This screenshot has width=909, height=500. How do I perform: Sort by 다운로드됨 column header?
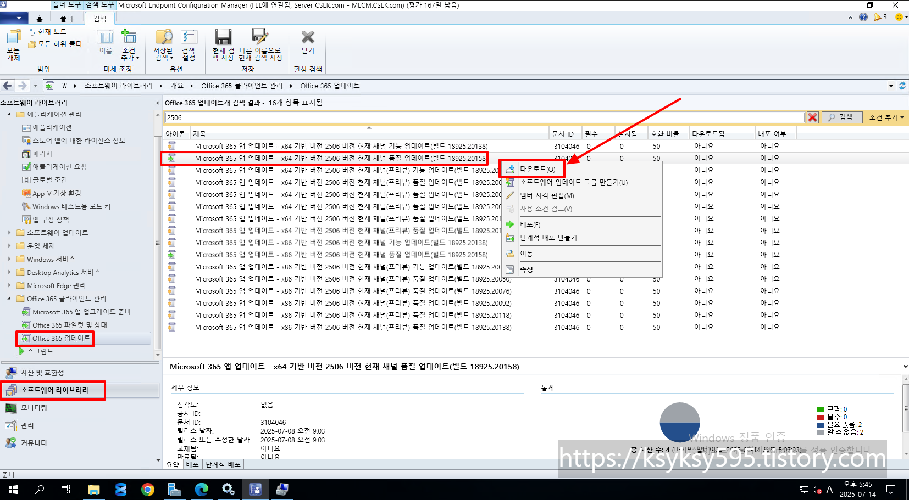pos(722,134)
